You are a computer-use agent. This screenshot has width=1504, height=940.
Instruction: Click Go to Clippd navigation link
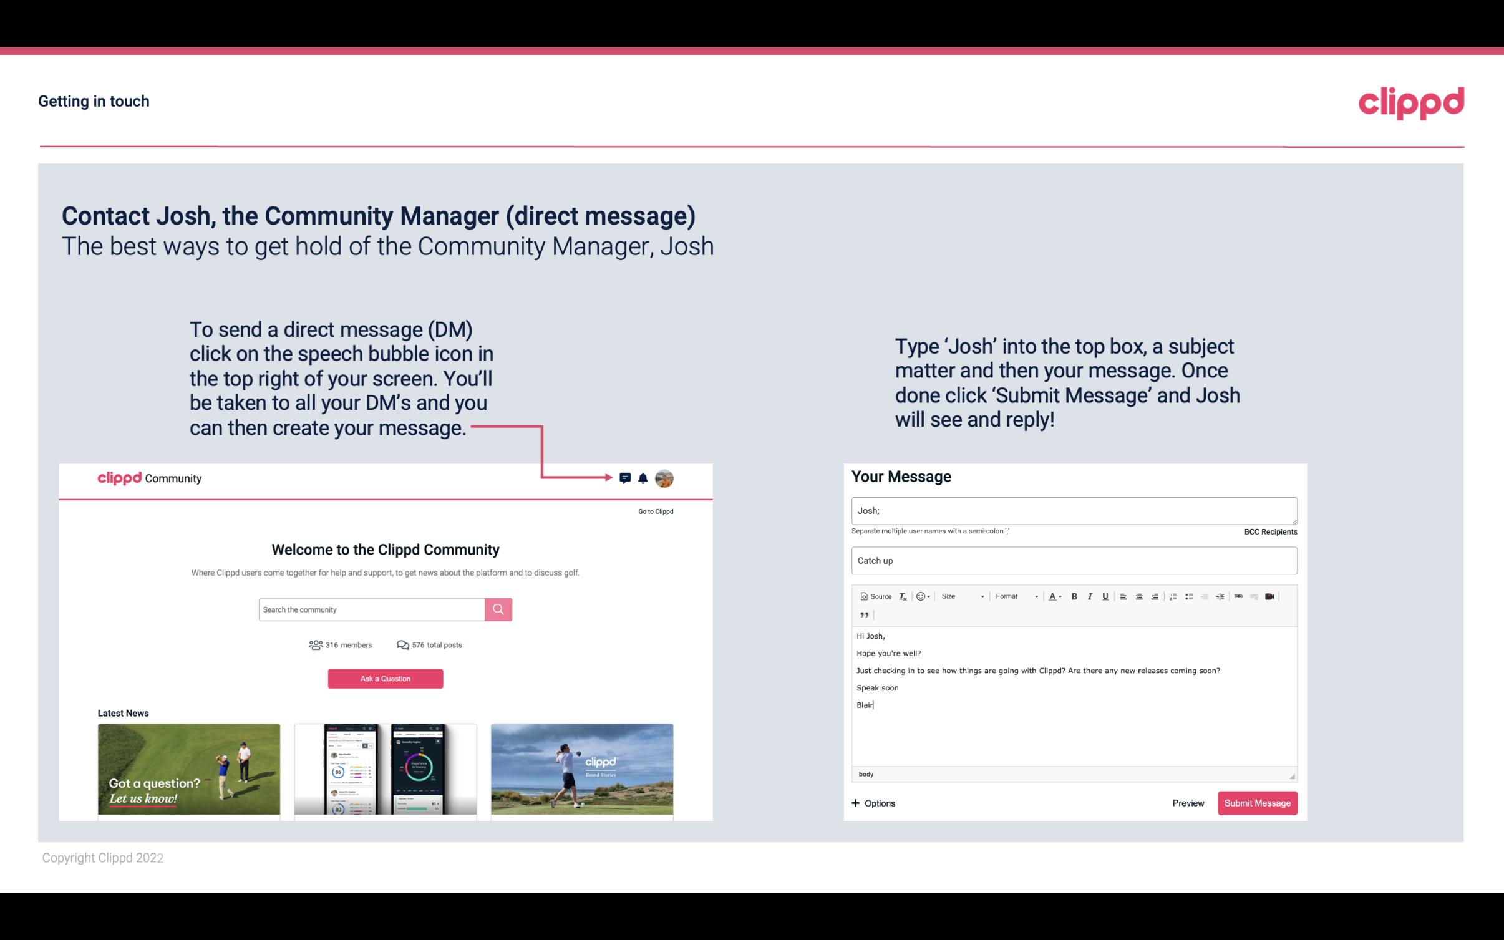click(x=655, y=511)
